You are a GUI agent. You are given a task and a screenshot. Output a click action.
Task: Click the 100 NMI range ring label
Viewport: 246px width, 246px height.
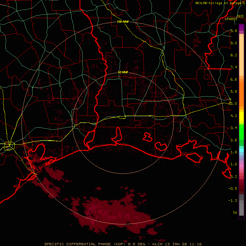[123, 22]
